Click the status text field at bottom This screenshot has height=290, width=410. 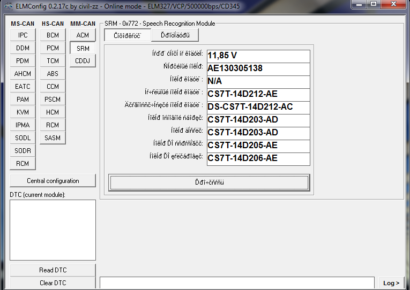[237, 283]
